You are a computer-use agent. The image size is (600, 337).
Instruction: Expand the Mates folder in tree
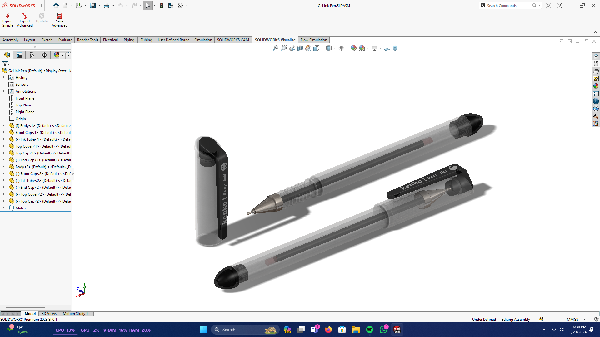coord(4,208)
